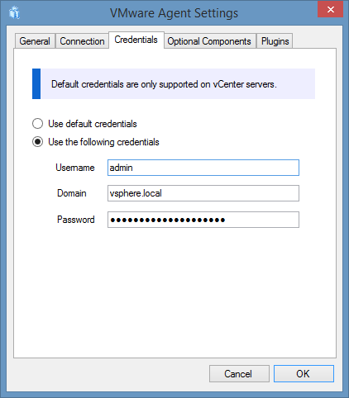Confirm settings with the OK button
The height and width of the screenshot is (398, 349).
(x=304, y=373)
